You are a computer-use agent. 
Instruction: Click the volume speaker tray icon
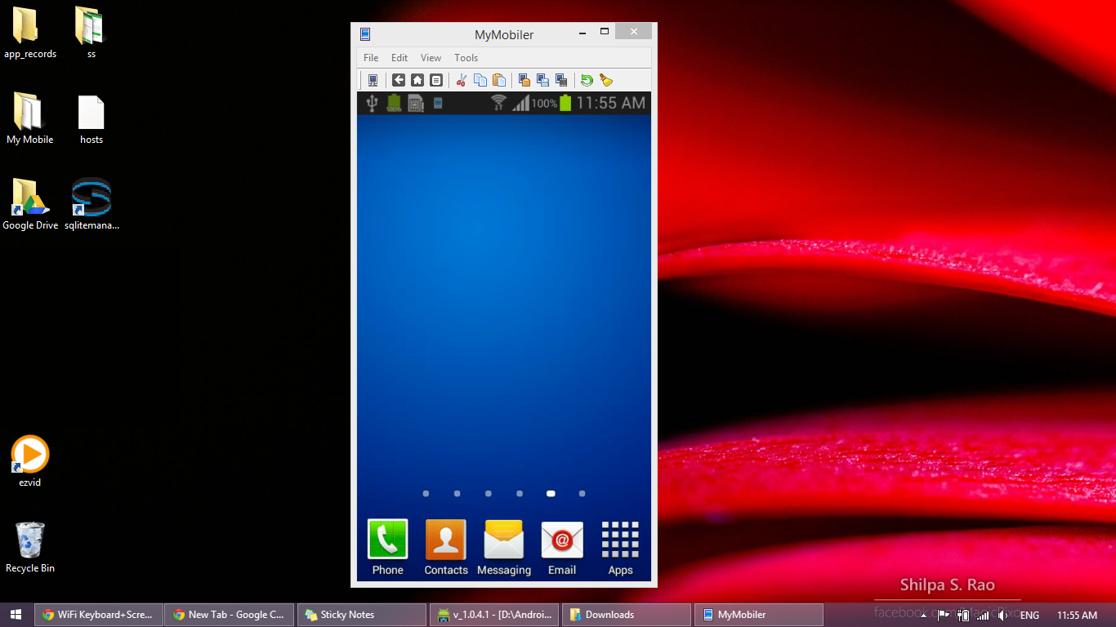pos(1003,616)
